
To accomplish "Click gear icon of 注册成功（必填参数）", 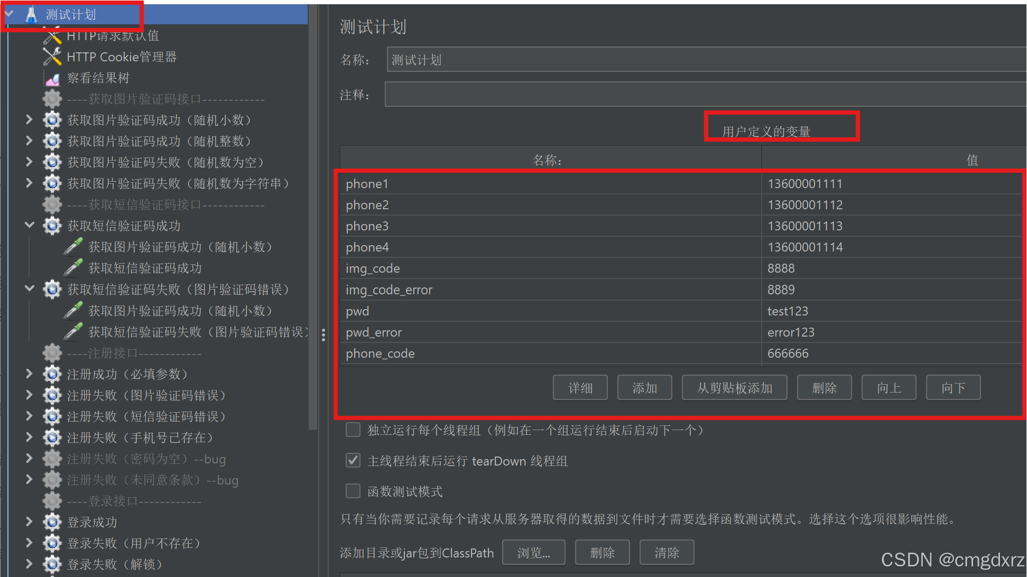I will click(52, 374).
